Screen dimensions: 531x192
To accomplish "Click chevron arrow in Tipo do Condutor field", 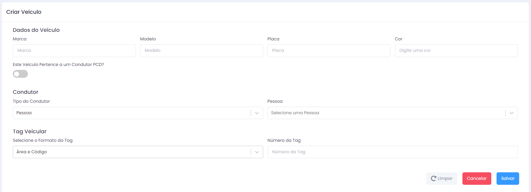I will click(257, 113).
